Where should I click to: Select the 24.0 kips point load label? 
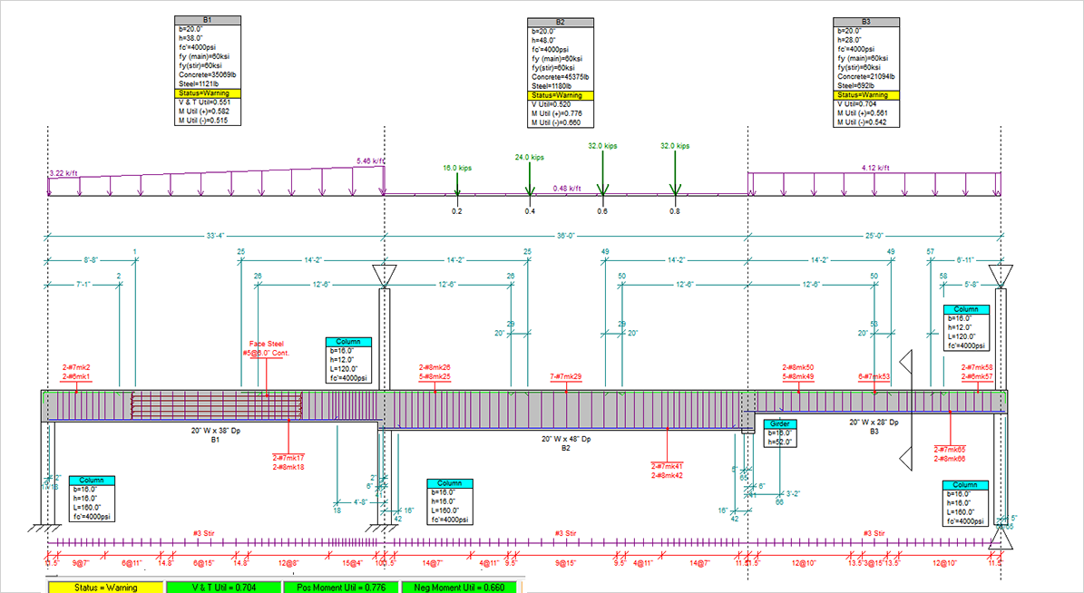(x=530, y=158)
